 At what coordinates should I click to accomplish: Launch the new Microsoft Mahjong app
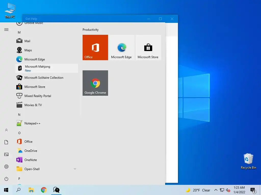(46, 68)
